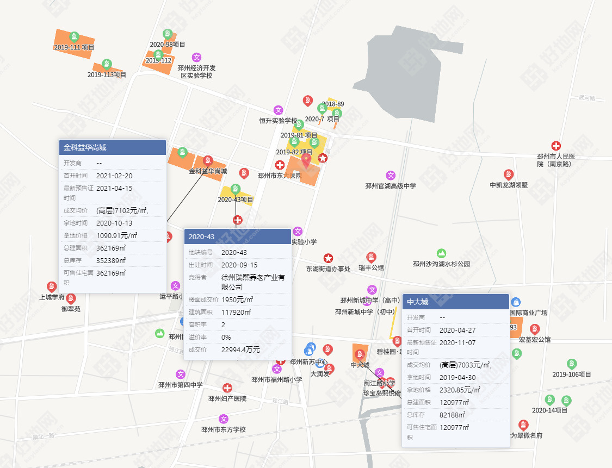
Task: Select the 中大城 info card header
Action: pos(456,302)
